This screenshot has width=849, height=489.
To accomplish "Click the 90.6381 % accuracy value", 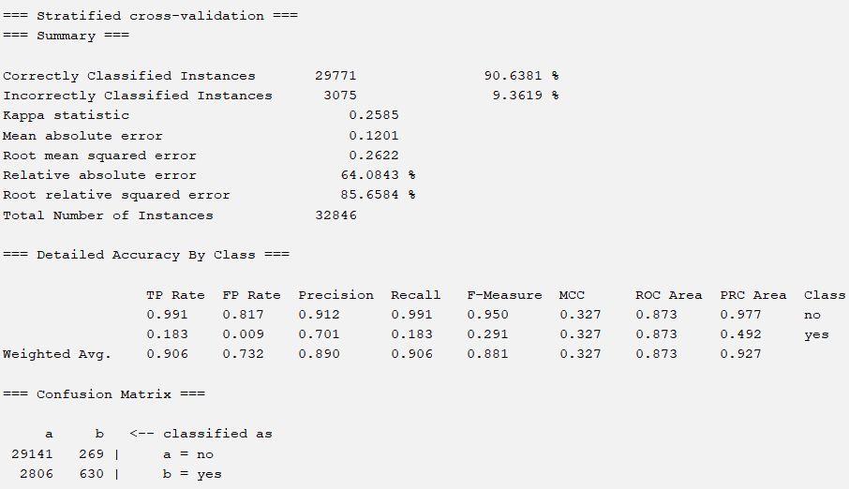I will (x=520, y=76).
